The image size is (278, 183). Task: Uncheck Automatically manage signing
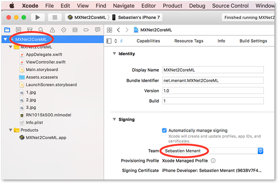pyautogui.click(x=164, y=131)
